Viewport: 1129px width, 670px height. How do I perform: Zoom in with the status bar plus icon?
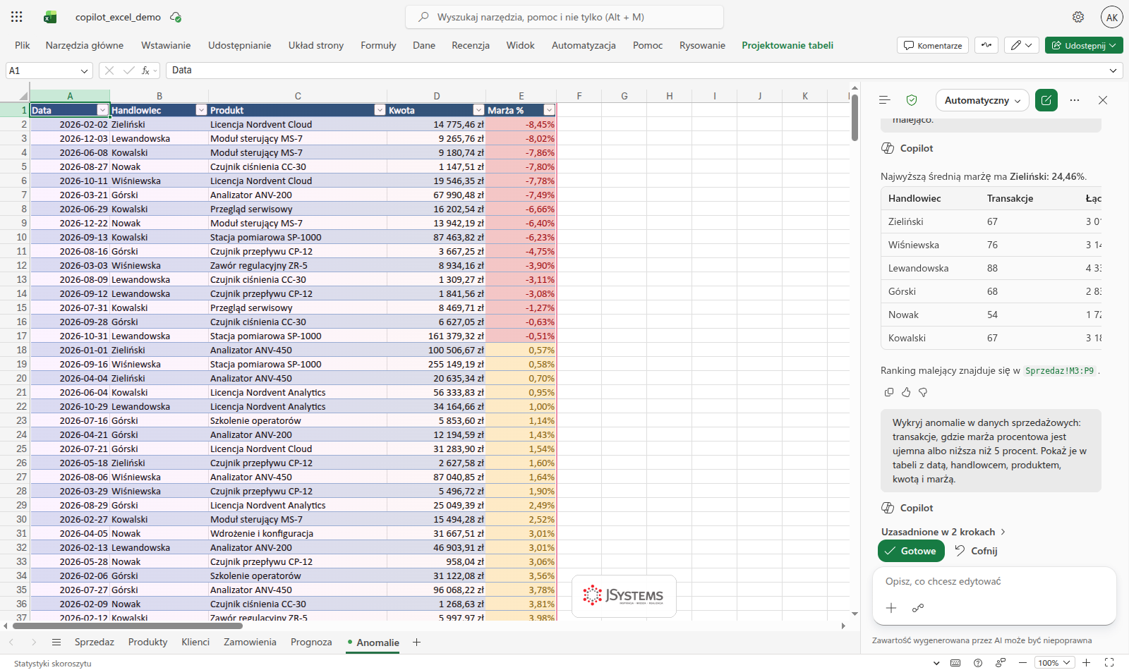coord(1087,662)
